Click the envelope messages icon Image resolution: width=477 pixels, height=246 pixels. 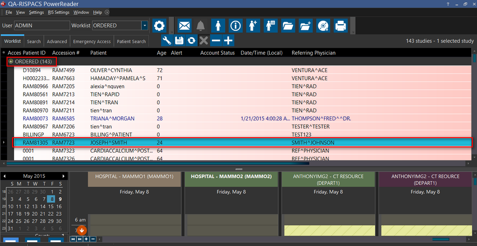tap(184, 26)
